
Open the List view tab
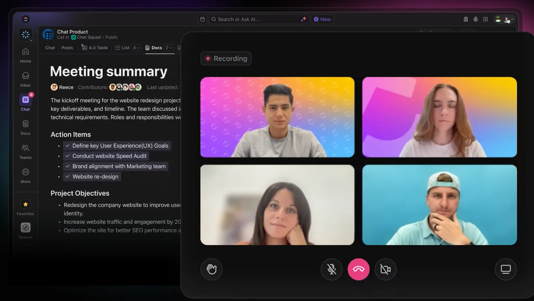tap(122, 48)
